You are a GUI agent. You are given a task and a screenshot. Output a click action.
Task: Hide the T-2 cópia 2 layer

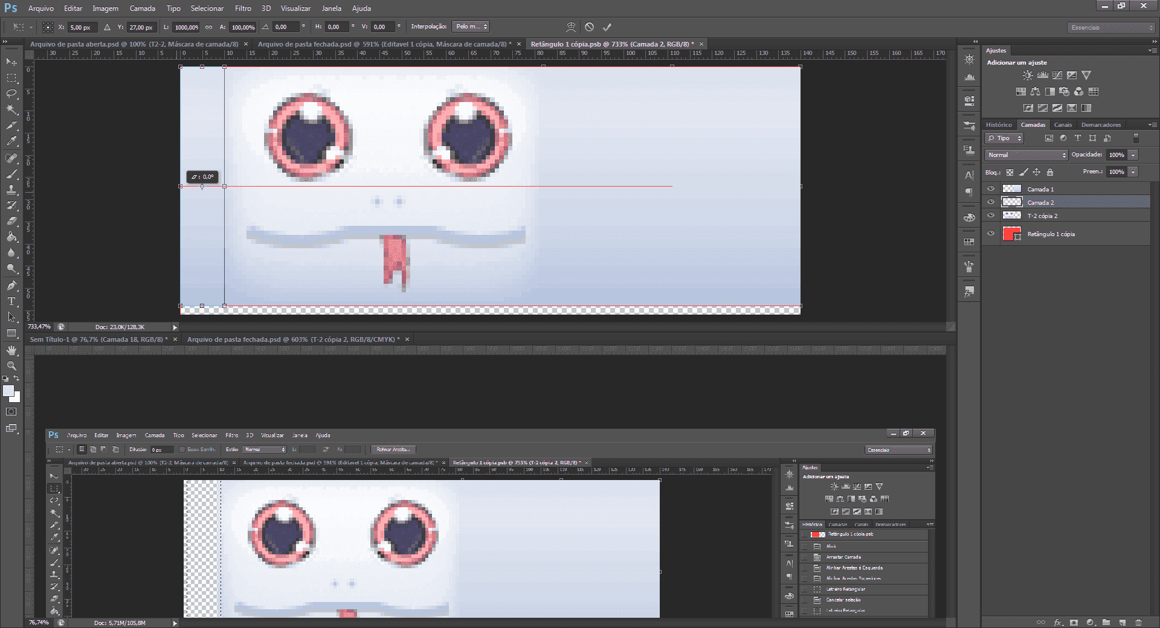point(991,216)
